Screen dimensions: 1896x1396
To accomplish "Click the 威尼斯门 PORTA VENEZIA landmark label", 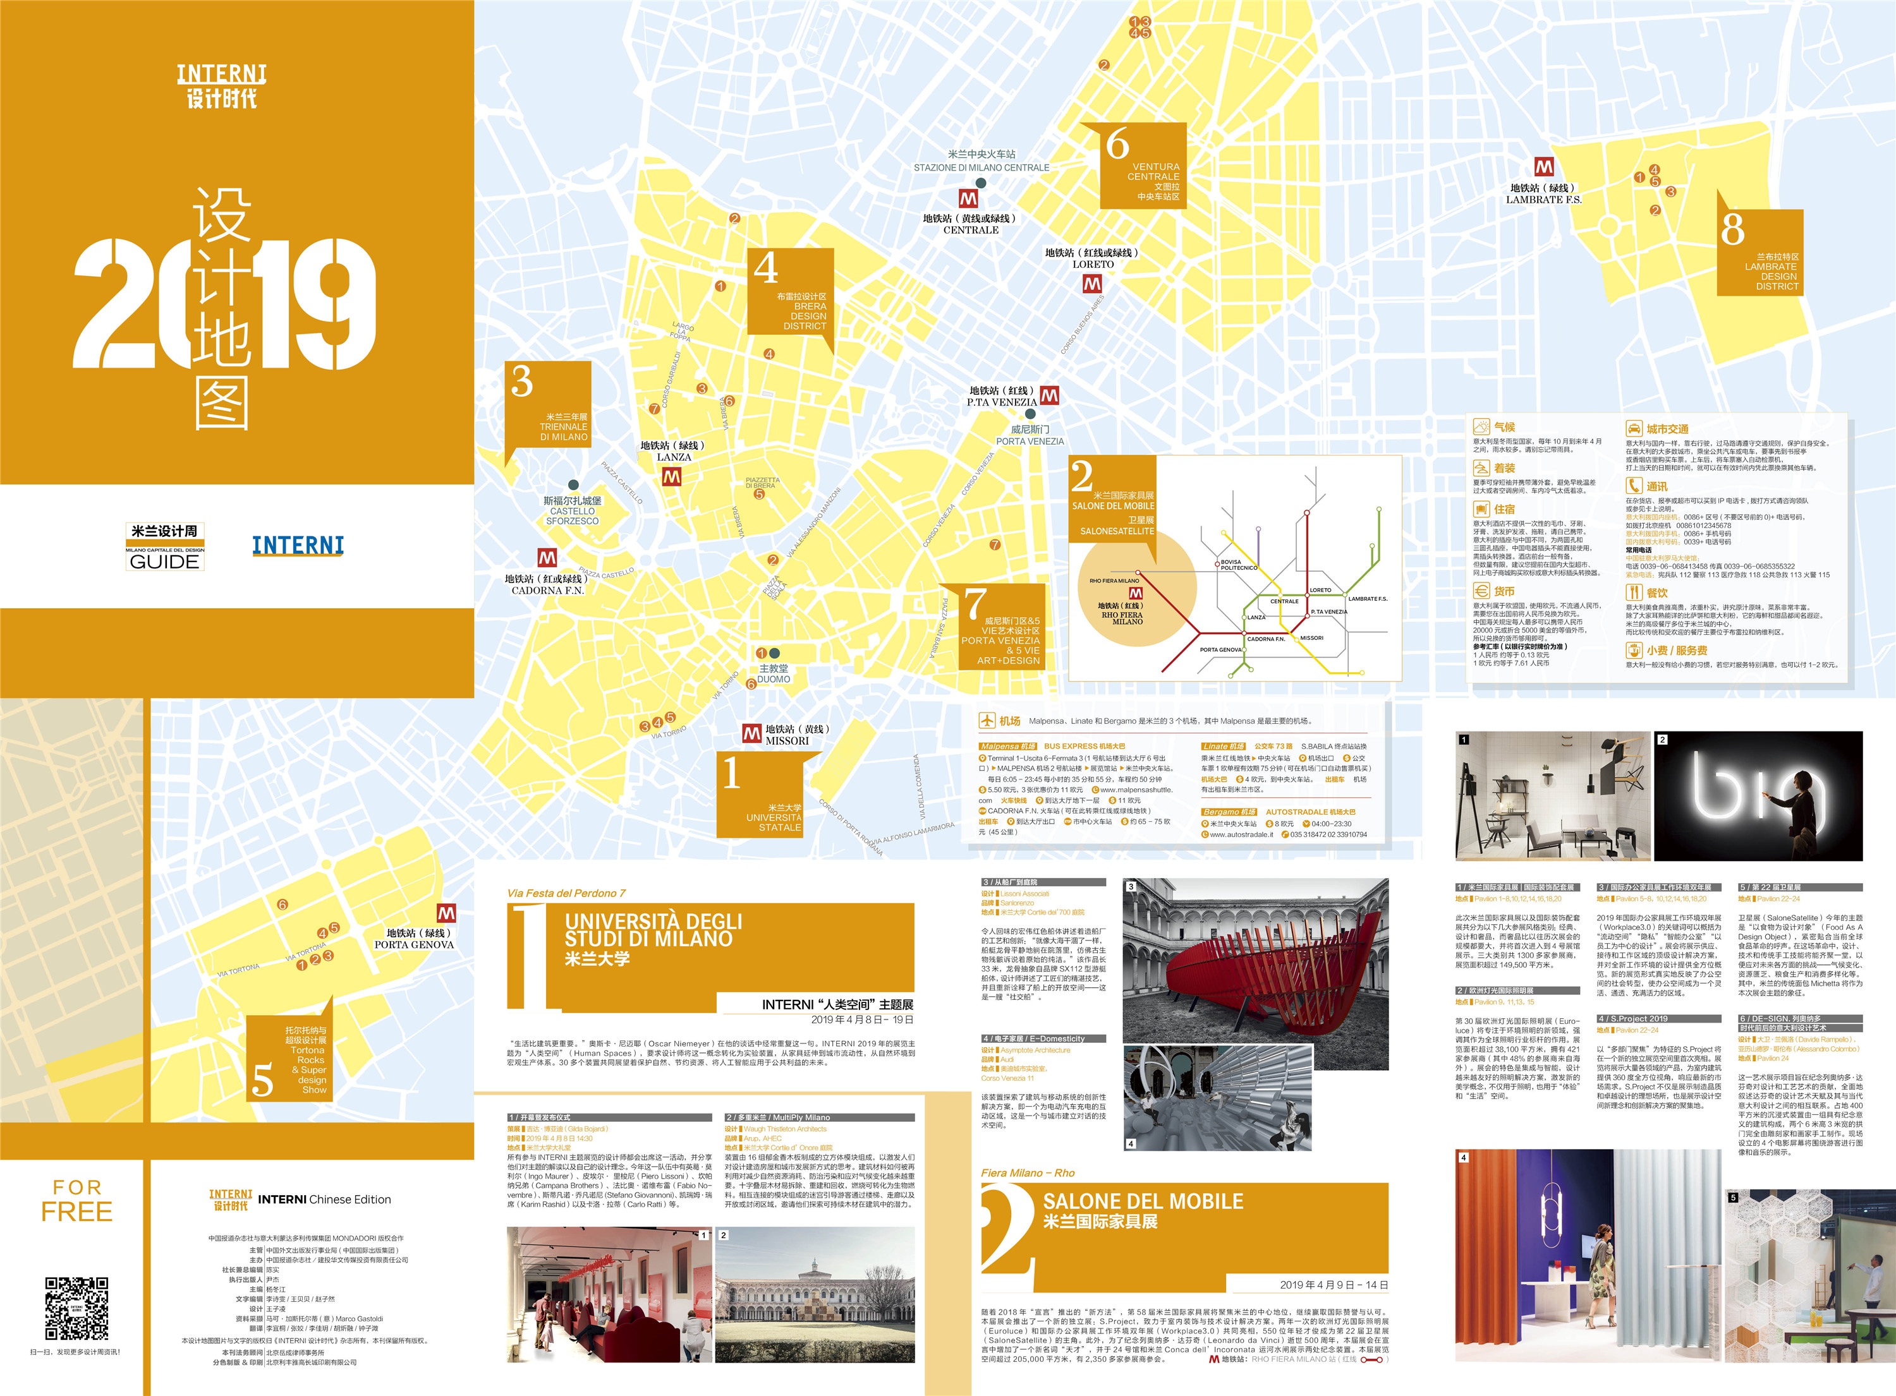I will click(x=1030, y=435).
